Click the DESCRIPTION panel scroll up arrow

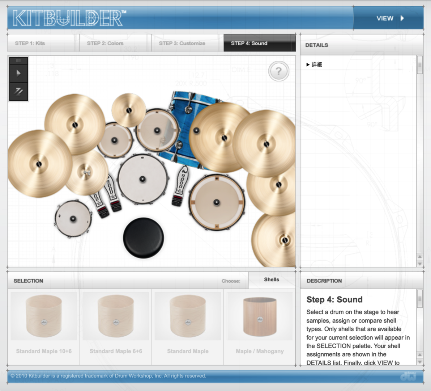pyautogui.click(x=420, y=354)
